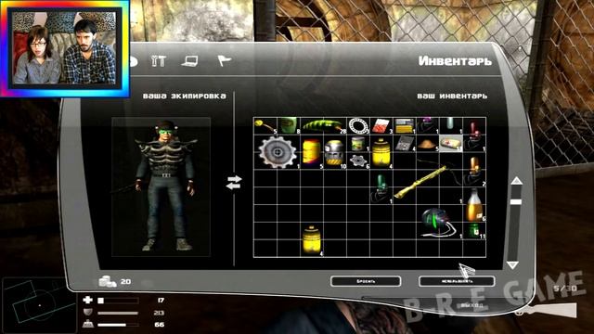Click the minimap in the corner
This screenshot has width=594, height=334.
pyautogui.click(x=39, y=305)
